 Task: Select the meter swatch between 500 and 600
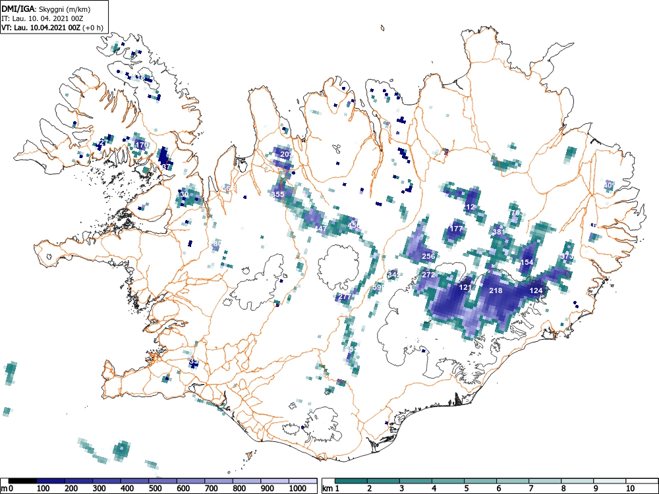(x=163, y=481)
